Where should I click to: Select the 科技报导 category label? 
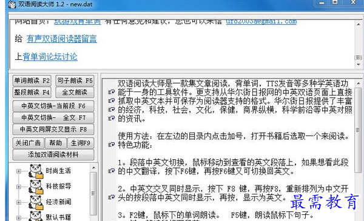[x=58, y=186]
